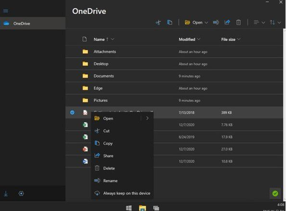The image size is (286, 211).
Task: Click the 17.9 KB file size
Action: coord(227,137)
